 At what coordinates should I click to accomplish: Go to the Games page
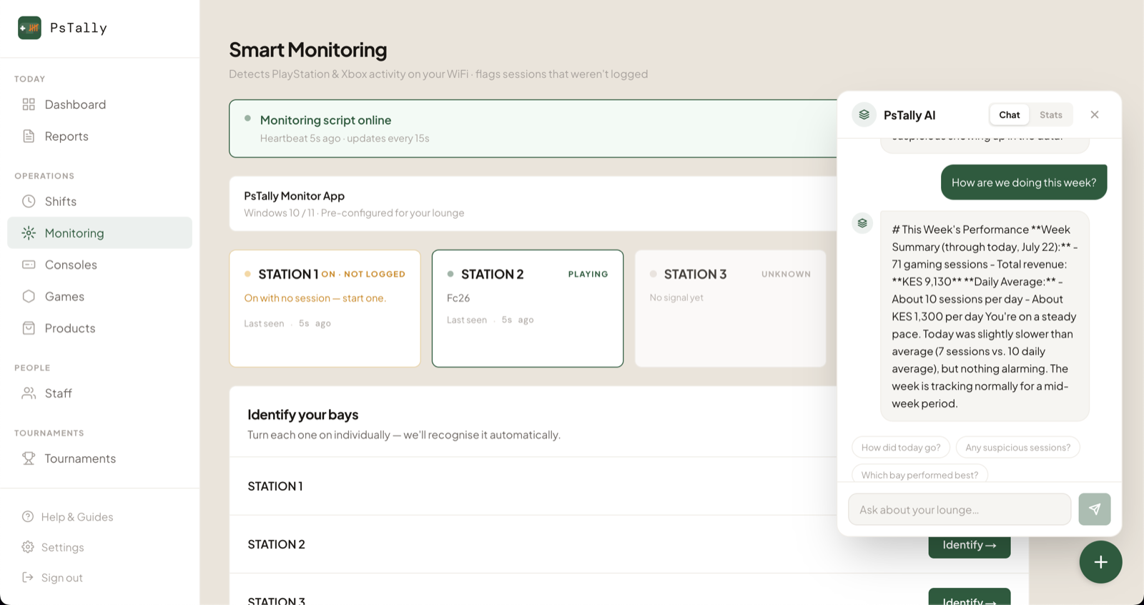[99, 296]
